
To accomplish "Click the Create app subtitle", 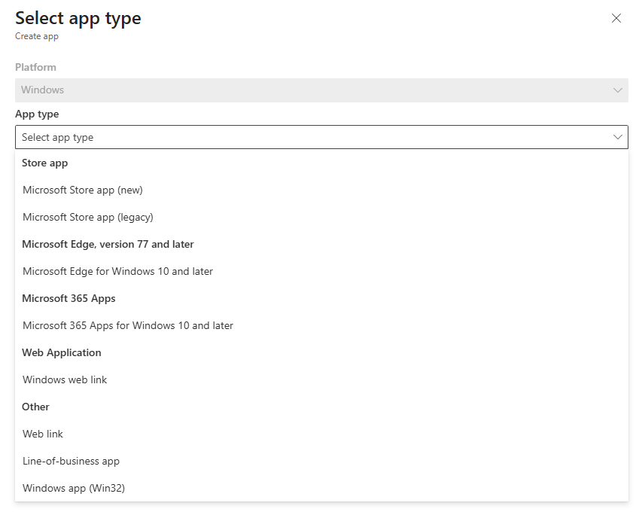I will [37, 36].
